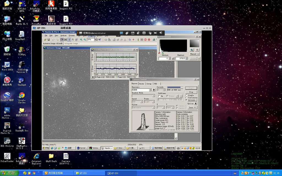Viewport: 282px width, 176px height.
Task: Open the Frame type Light dropdown
Action: 153,102
